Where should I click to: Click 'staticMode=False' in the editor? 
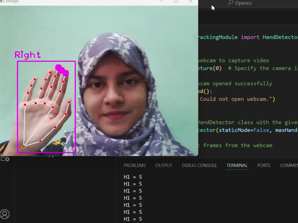coord(244,130)
